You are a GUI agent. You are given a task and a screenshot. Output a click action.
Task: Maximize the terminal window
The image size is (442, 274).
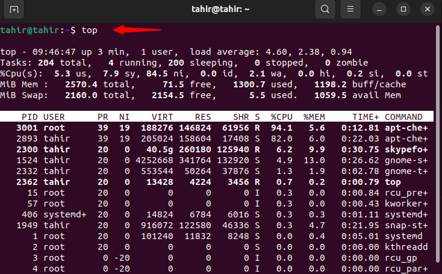click(x=403, y=9)
